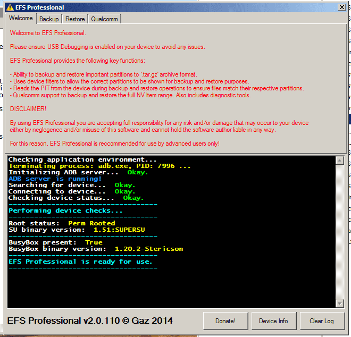Click the Donate! button
351x337 pixels.
[x=225, y=321]
